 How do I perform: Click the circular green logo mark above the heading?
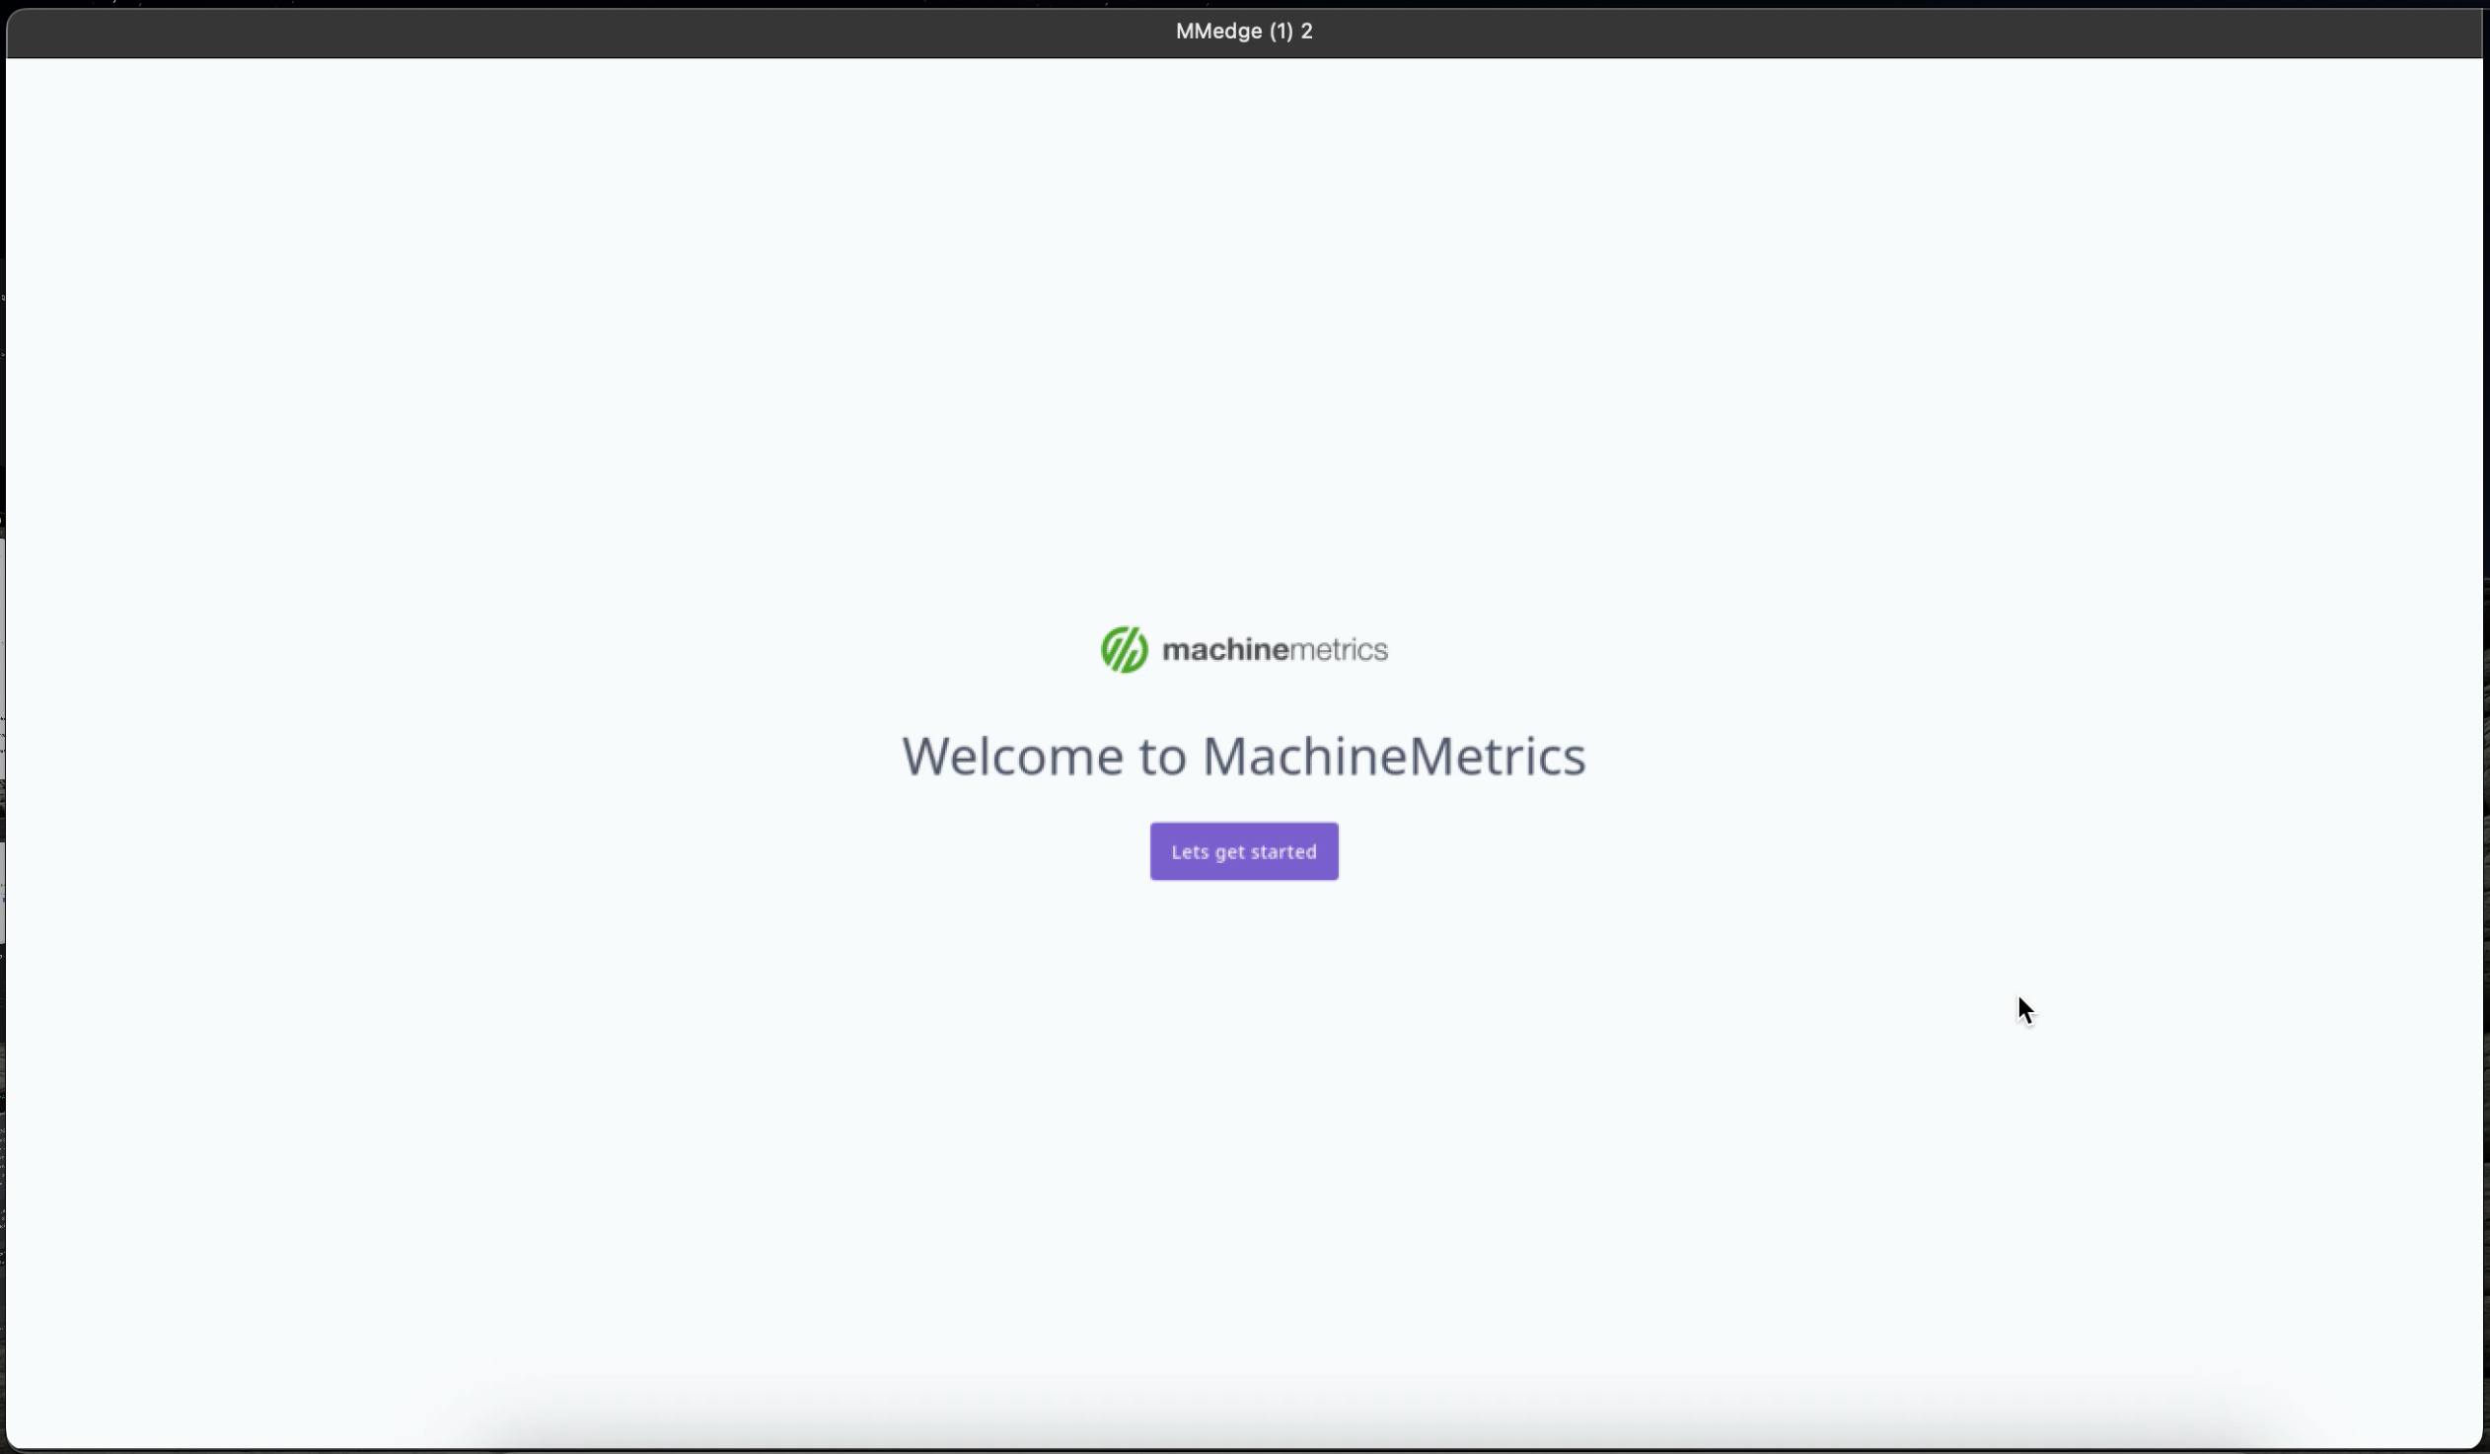click(x=1124, y=648)
